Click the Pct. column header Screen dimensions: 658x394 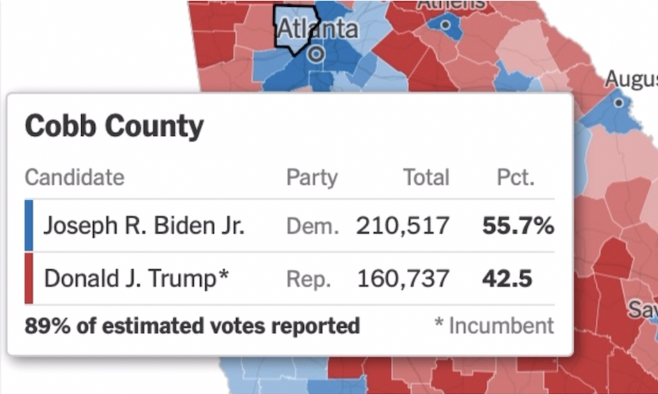pyautogui.click(x=515, y=178)
